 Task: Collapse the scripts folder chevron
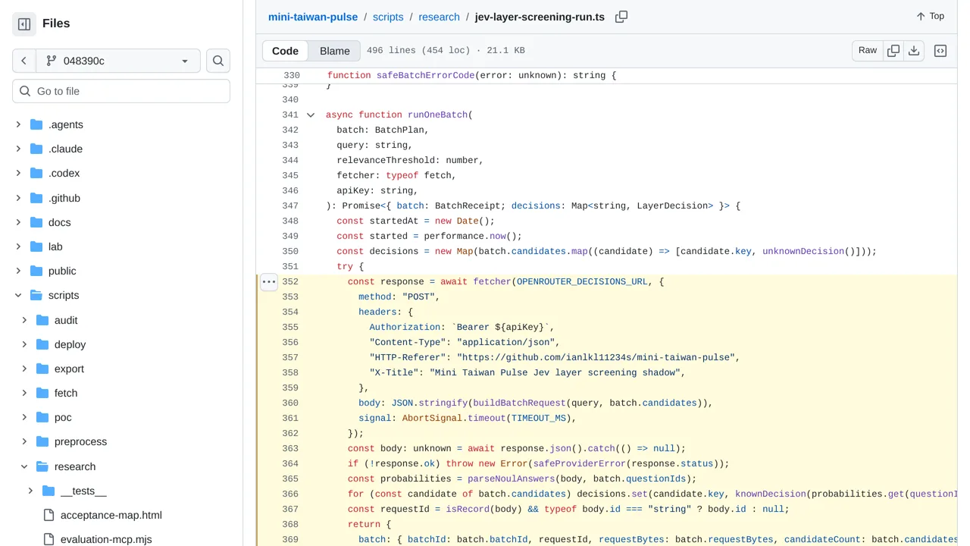point(18,295)
